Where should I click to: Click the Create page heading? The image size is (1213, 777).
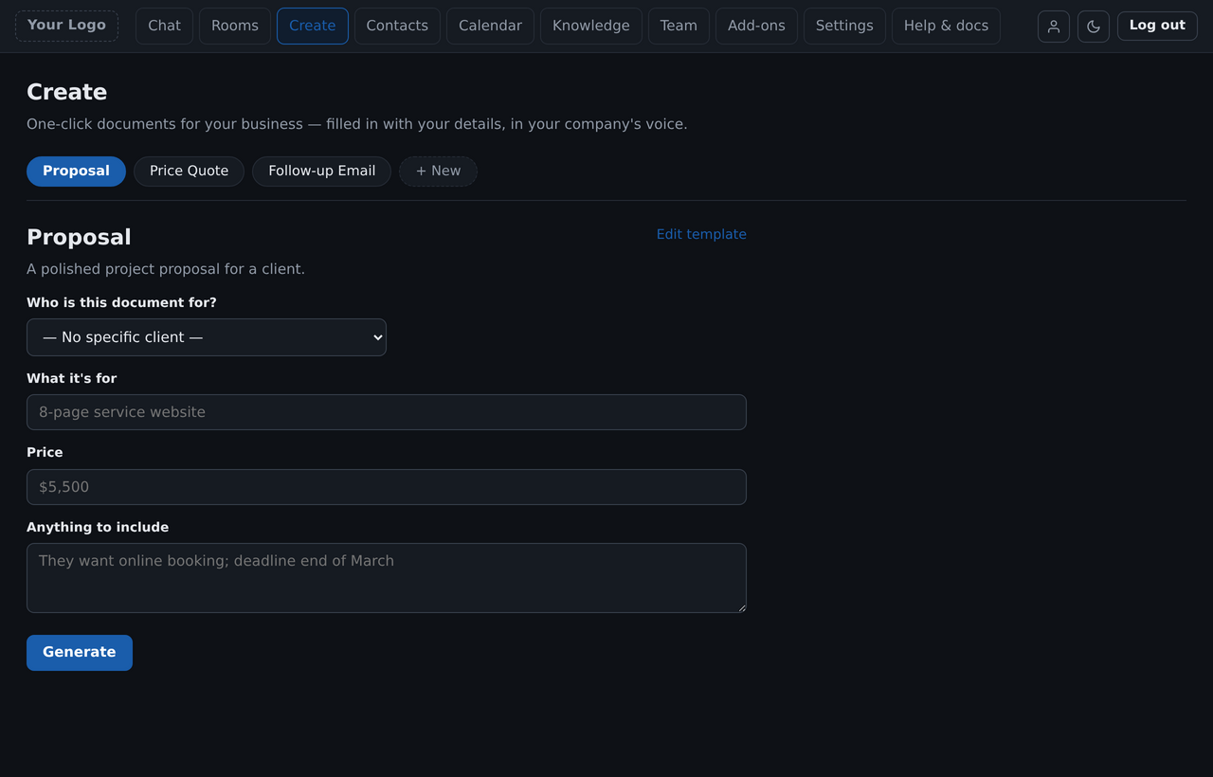[66, 92]
